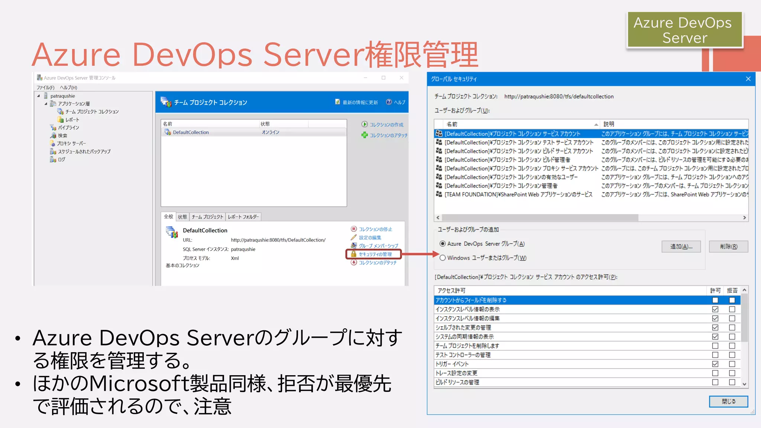This screenshot has width=761, height=428.
Task: Click the グループ メンバーシップ link
Action: (378, 246)
